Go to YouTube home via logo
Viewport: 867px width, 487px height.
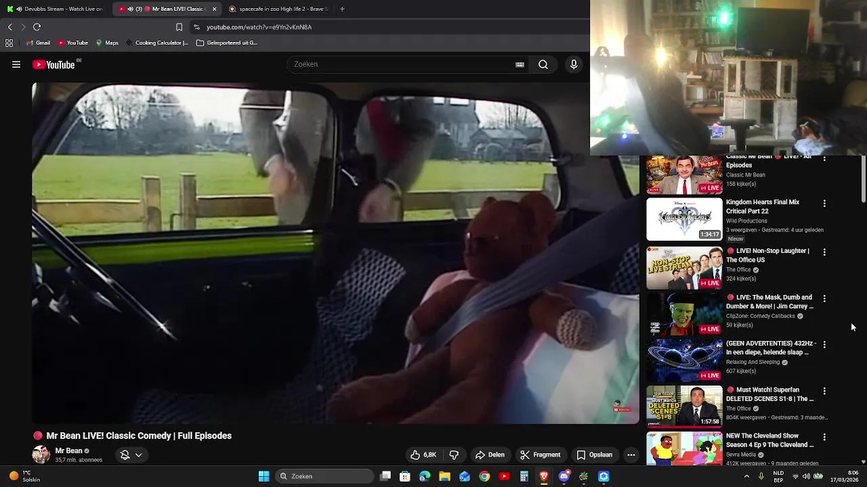click(x=54, y=65)
